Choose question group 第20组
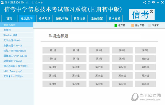The height and width of the screenshot is (105, 165). coord(145,76)
